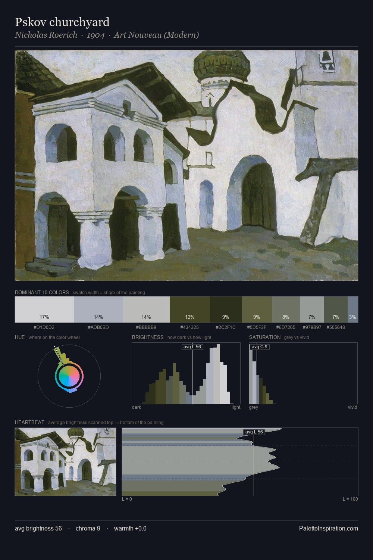This screenshot has width=373, height=560.
Task: Click the '#434325' hex label
Action: (x=189, y=327)
